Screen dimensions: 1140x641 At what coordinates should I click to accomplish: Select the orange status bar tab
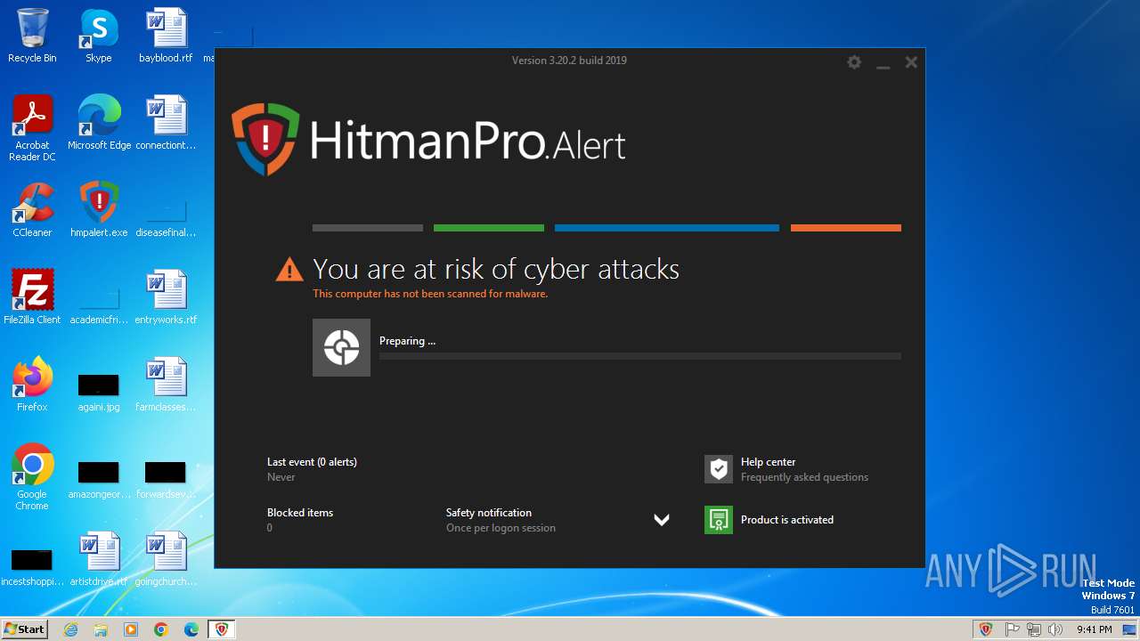point(846,228)
